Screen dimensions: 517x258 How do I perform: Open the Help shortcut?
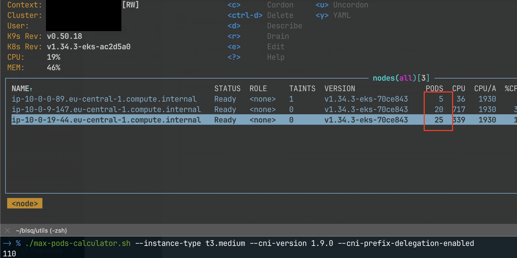tap(234, 57)
